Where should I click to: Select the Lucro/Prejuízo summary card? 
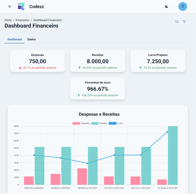tap(158, 61)
